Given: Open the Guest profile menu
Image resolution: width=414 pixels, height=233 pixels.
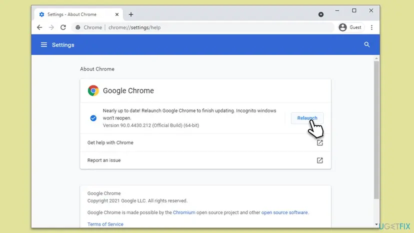Looking at the screenshot, I should pyautogui.click(x=350, y=27).
